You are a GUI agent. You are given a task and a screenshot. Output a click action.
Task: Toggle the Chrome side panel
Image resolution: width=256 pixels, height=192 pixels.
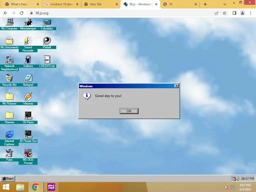234,13
